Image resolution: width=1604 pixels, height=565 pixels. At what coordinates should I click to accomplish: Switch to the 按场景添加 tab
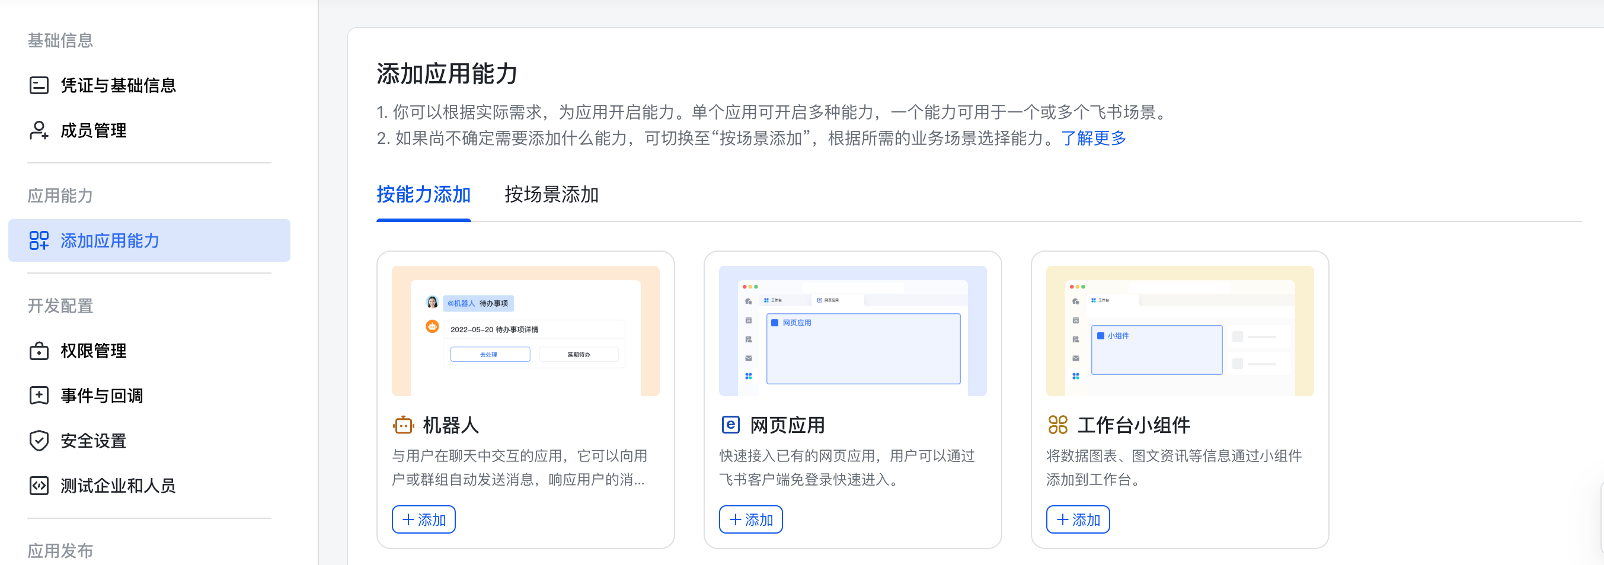[551, 195]
